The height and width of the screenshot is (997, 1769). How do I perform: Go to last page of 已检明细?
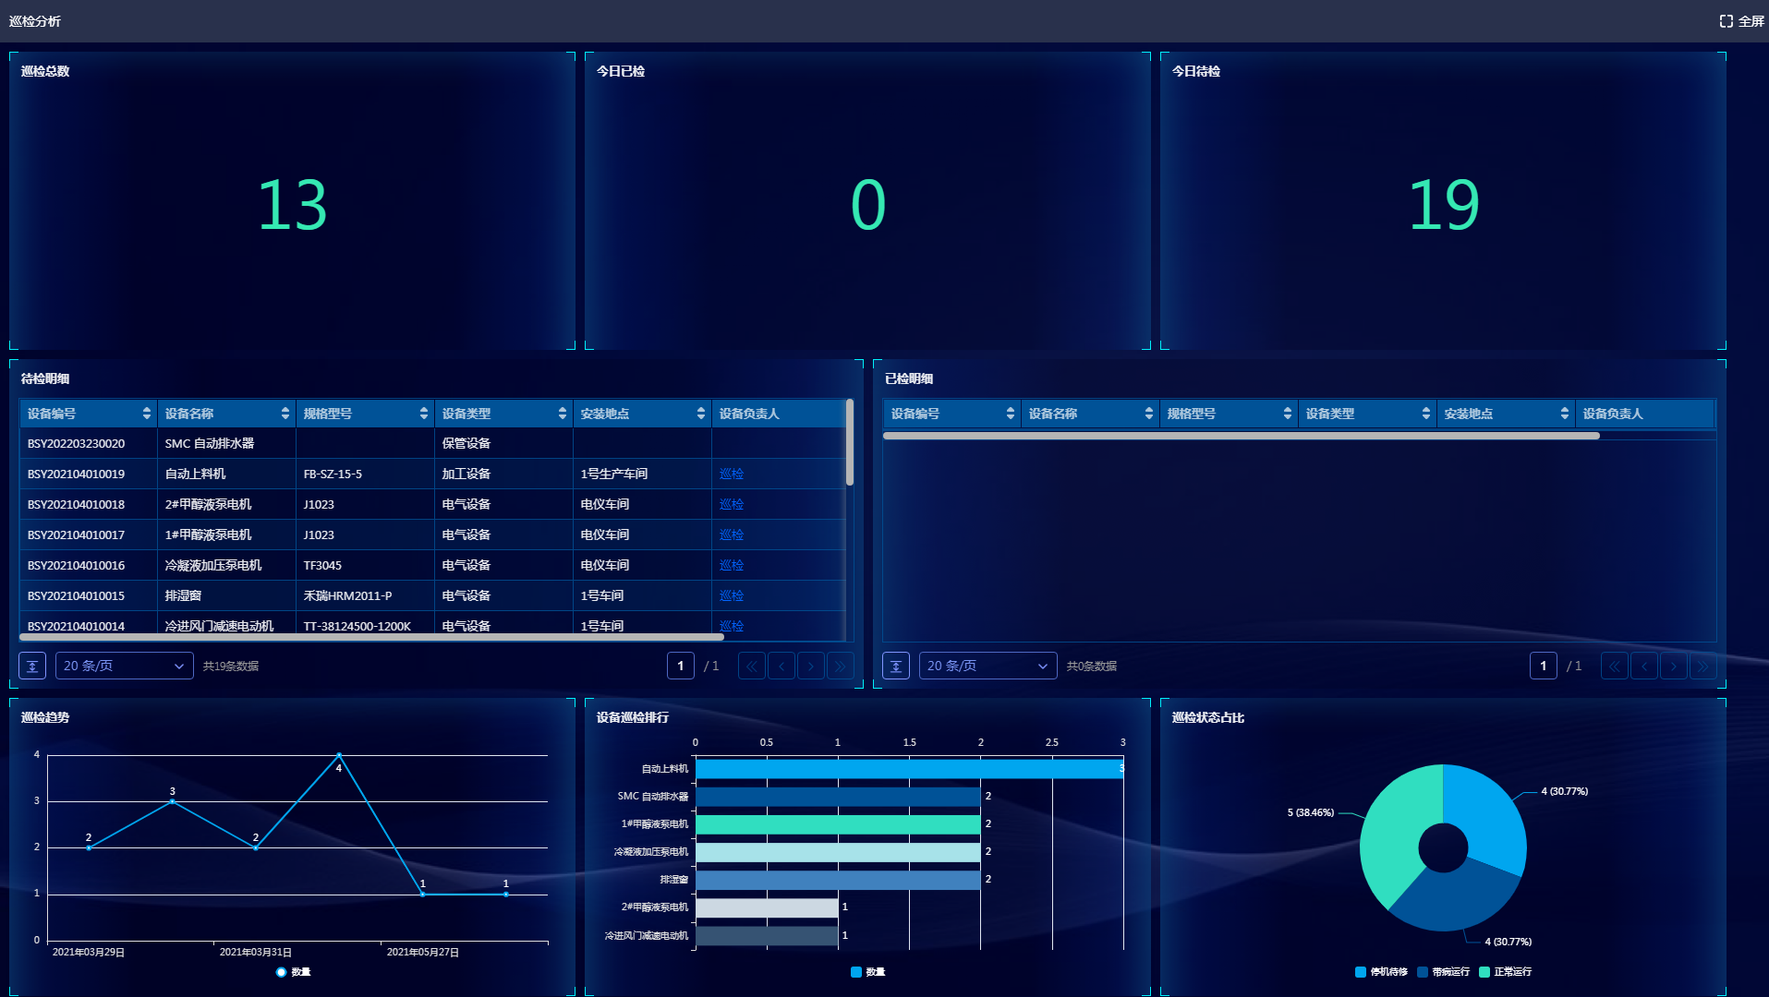tap(1703, 666)
